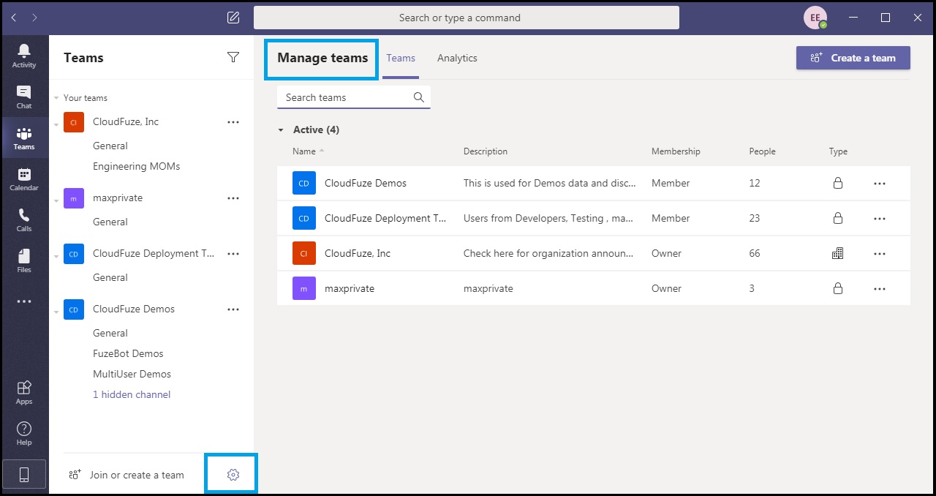Screen dimensions: 936x496
Task: Switch to the Teams tab
Action: pyautogui.click(x=401, y=58)
